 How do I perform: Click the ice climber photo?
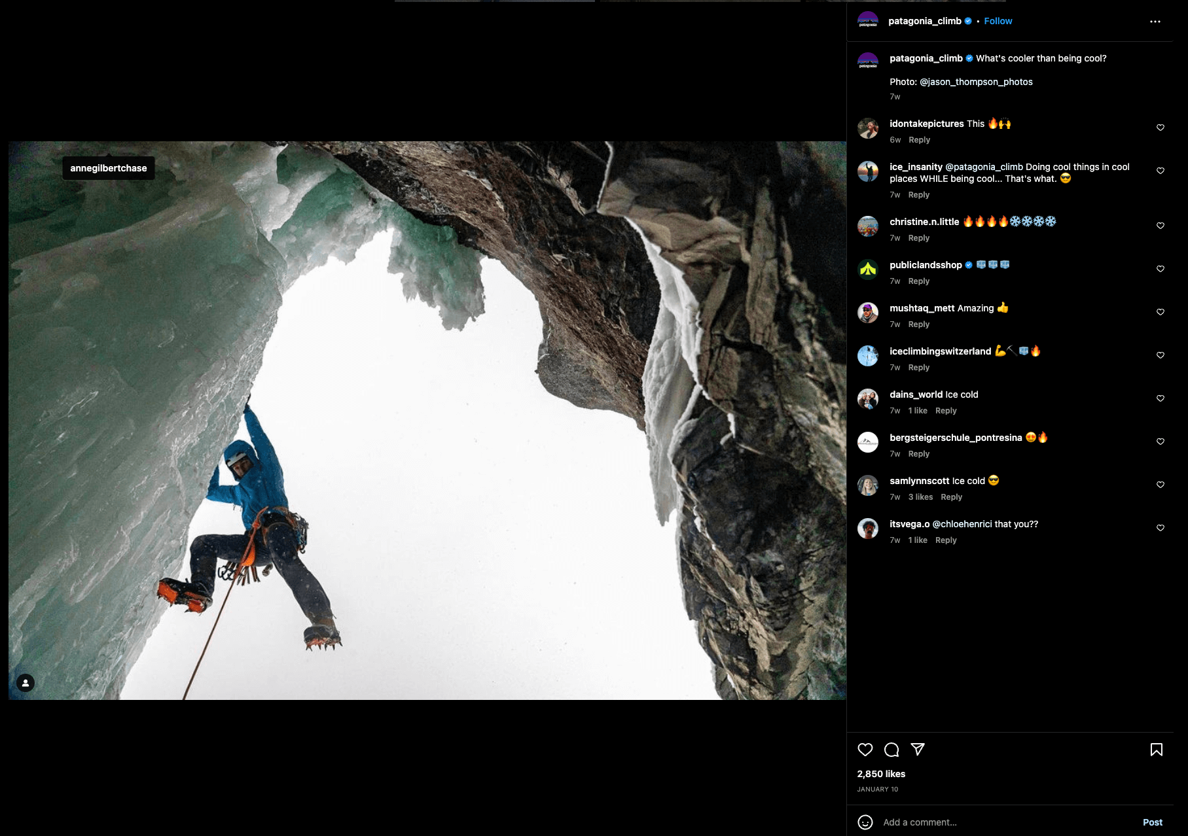(x=427, y=421)
